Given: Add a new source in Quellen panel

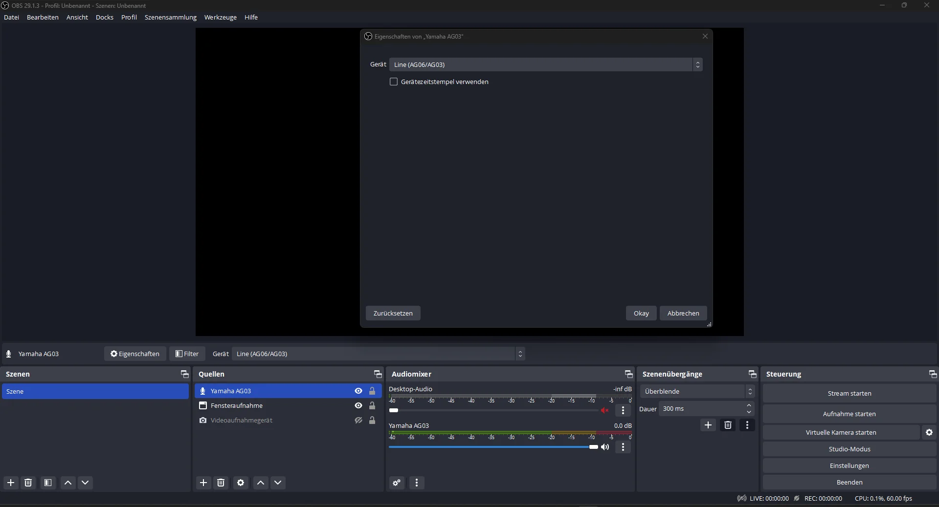Looking at the screenshot, I should (x=203, y=483).
